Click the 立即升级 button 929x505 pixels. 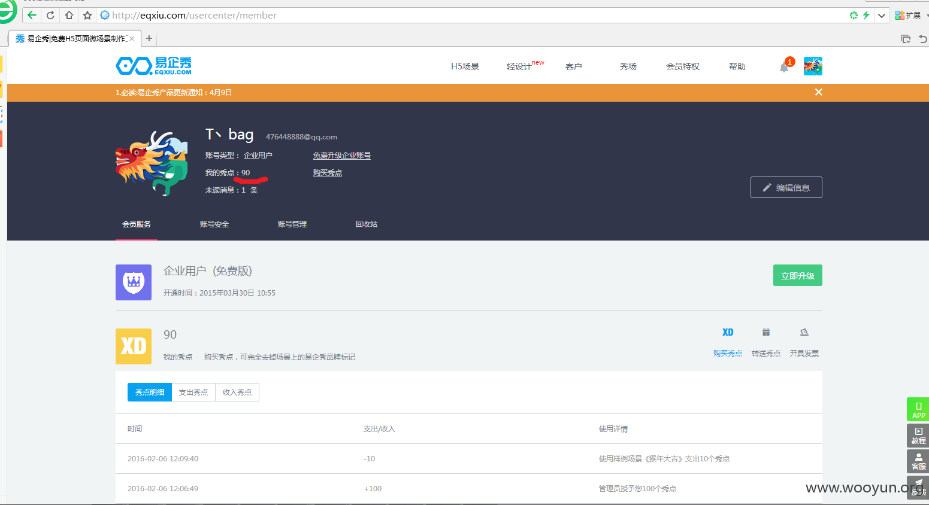(797, 275)
